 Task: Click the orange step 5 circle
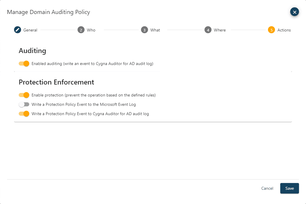271,30
